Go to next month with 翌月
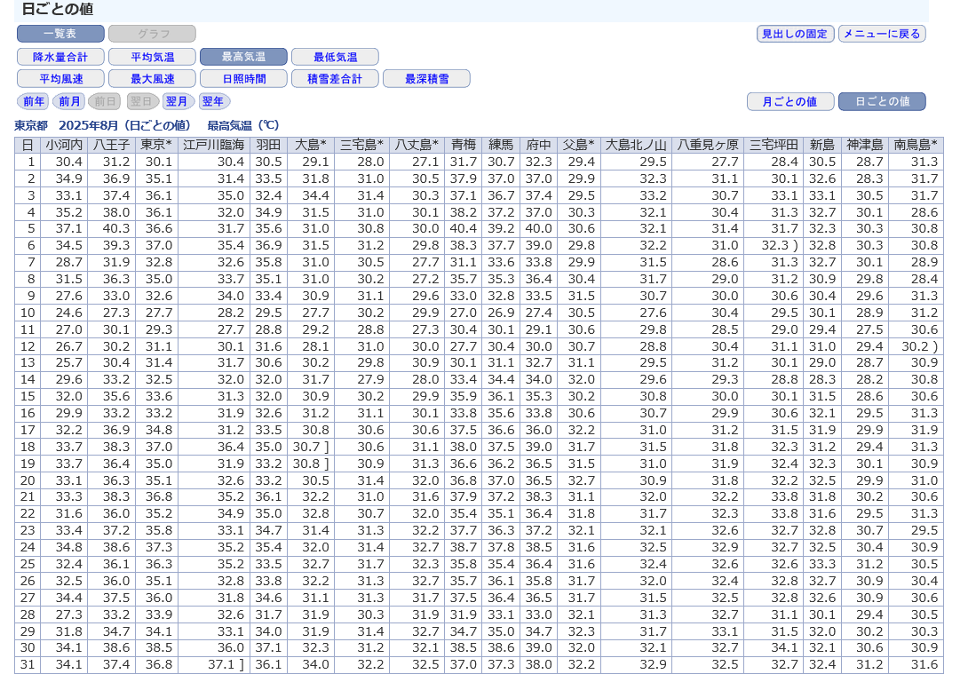The image size is (976, 682). (177, 101)
